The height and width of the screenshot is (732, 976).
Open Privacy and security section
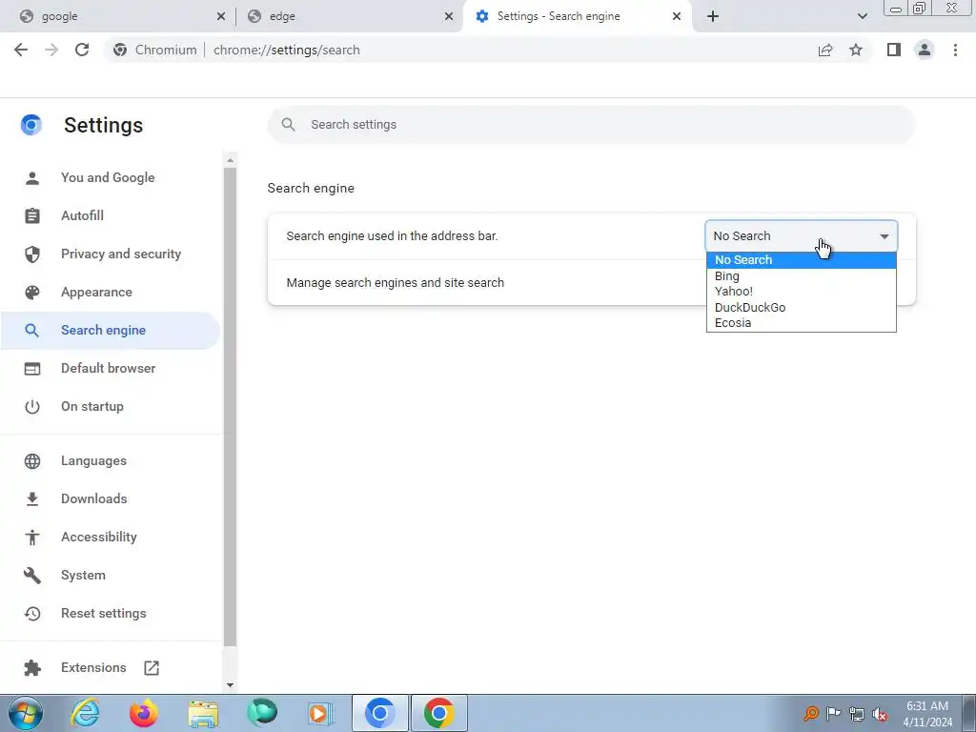pyautogui.click(x=111, y=254)
